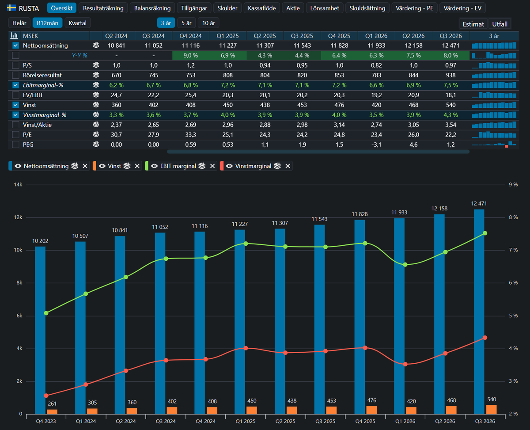Remove Vinstmarginal series with its X icon
The width and height of the screenshot is (530, 430).
(x=288, y=166)
